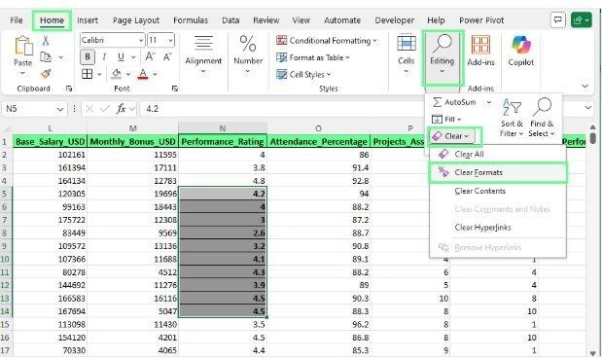Click the Name Box showing N5
The width and height of the screenshot is (602, 359).
coord(34,109)
